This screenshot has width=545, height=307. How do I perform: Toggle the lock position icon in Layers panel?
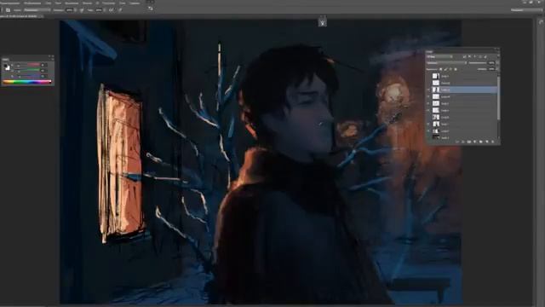(x=450, y=69)
